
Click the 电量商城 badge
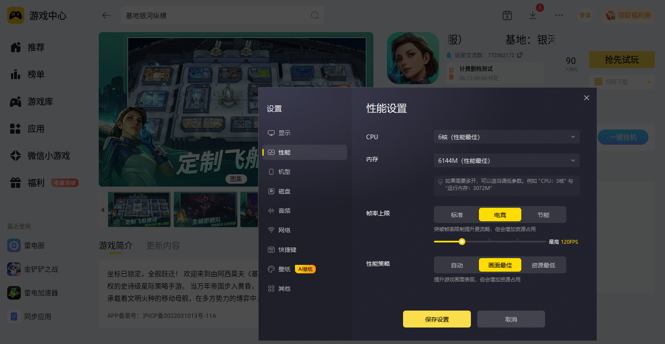point(65,183)
